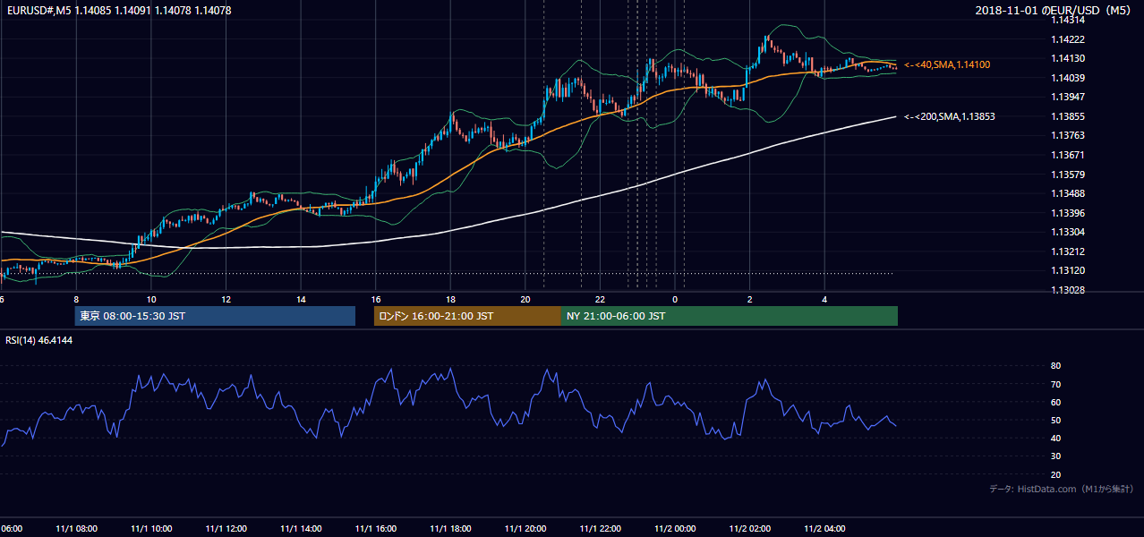Select the 40 SMA 1.14100 label

947,64
